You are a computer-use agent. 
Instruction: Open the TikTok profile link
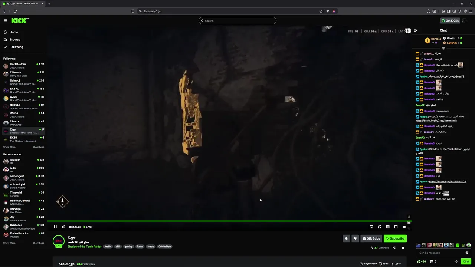(x=396, y=264)
